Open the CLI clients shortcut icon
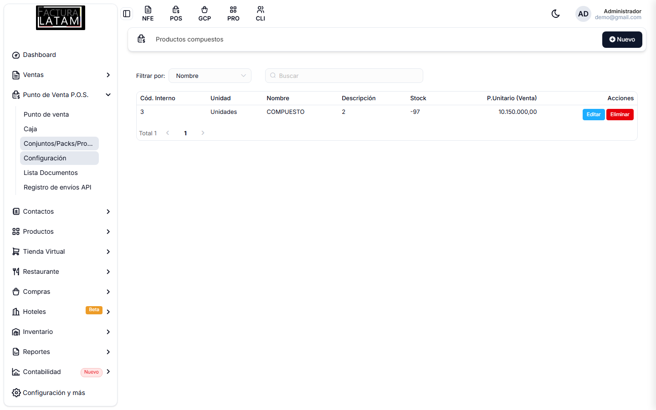Screen dimensions: 656x410 tap(261, 14)
